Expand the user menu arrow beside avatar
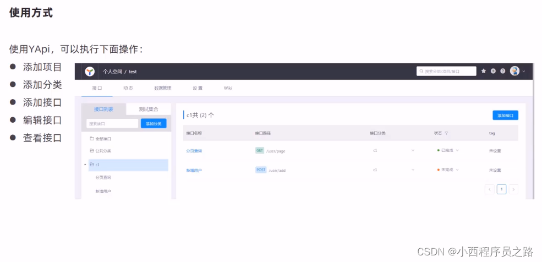This screenshot has width=542, height=262. point(524,71)
